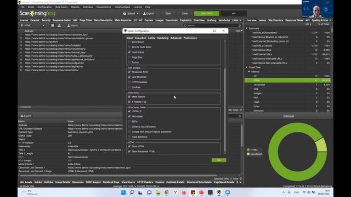This screenshot has width=351, height=197.
Task: Confirm Spider Configuration with the green OK button
Action: point(219,160)
